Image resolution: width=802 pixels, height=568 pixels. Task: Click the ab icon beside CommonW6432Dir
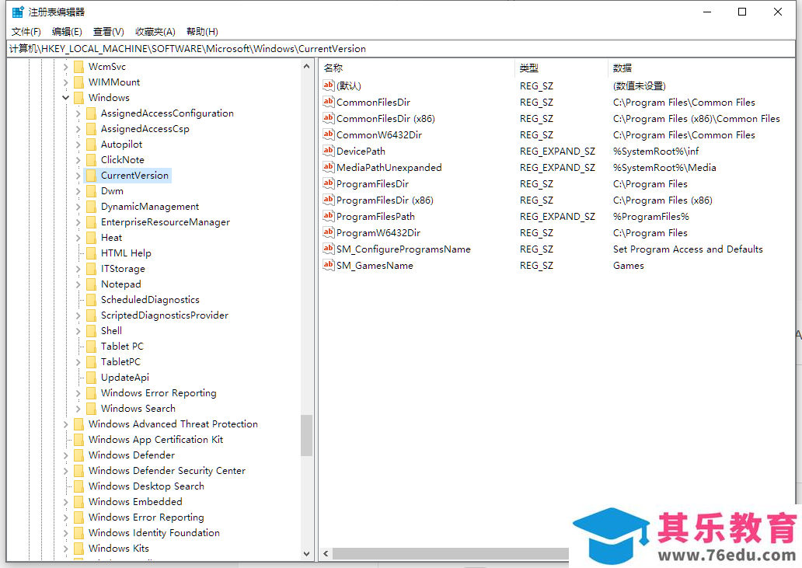coord(329,134)
